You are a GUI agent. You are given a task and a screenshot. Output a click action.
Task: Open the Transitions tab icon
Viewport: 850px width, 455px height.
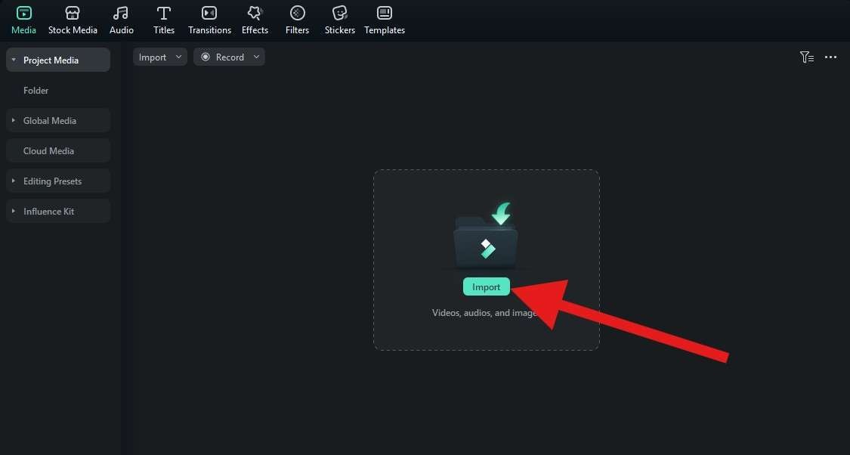tap(209, 13)
